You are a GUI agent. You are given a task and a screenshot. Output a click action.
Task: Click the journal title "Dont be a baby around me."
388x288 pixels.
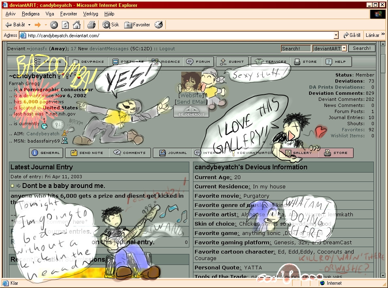[64, 186]
